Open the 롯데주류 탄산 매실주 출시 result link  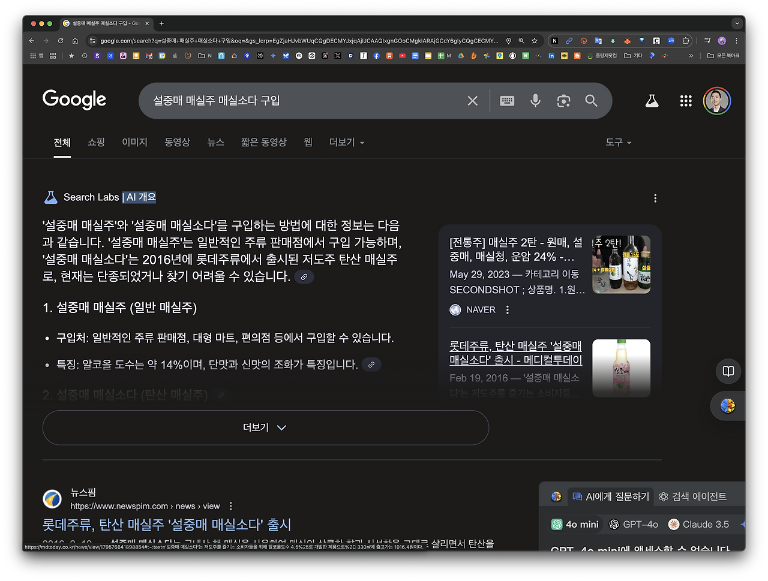[167, 525]
